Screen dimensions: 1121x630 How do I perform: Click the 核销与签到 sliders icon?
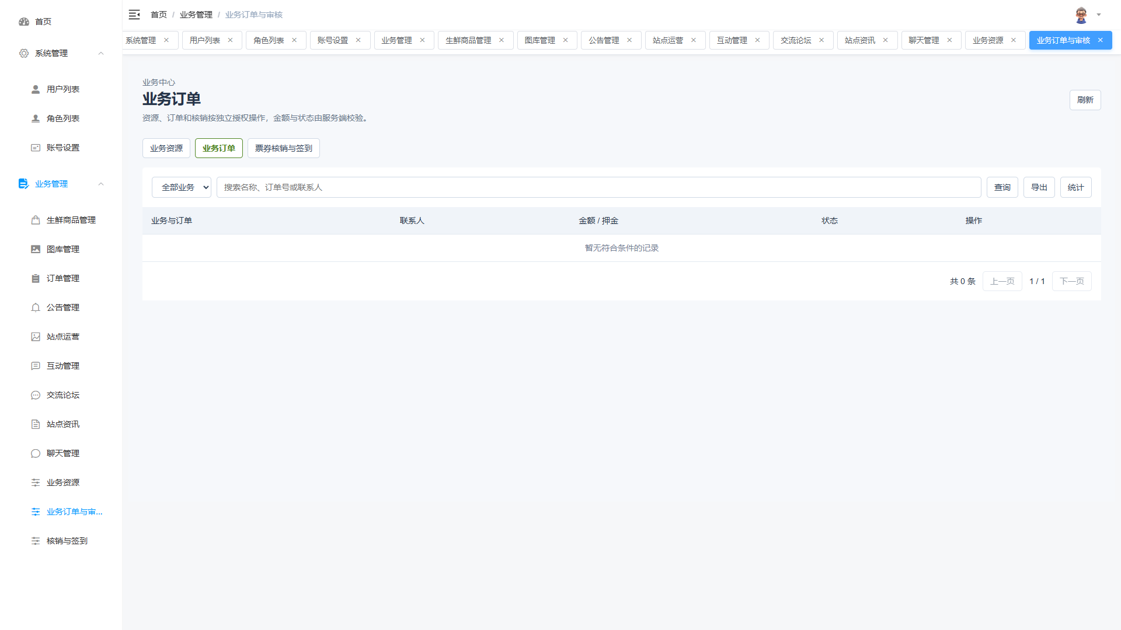click(36, 541)
